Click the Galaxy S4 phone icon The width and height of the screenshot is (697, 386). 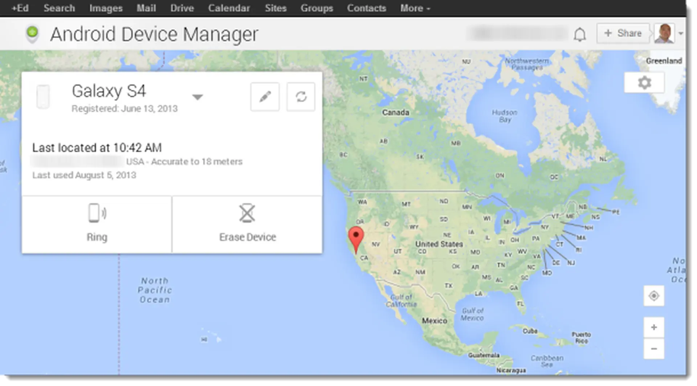[x=43, y=96]
